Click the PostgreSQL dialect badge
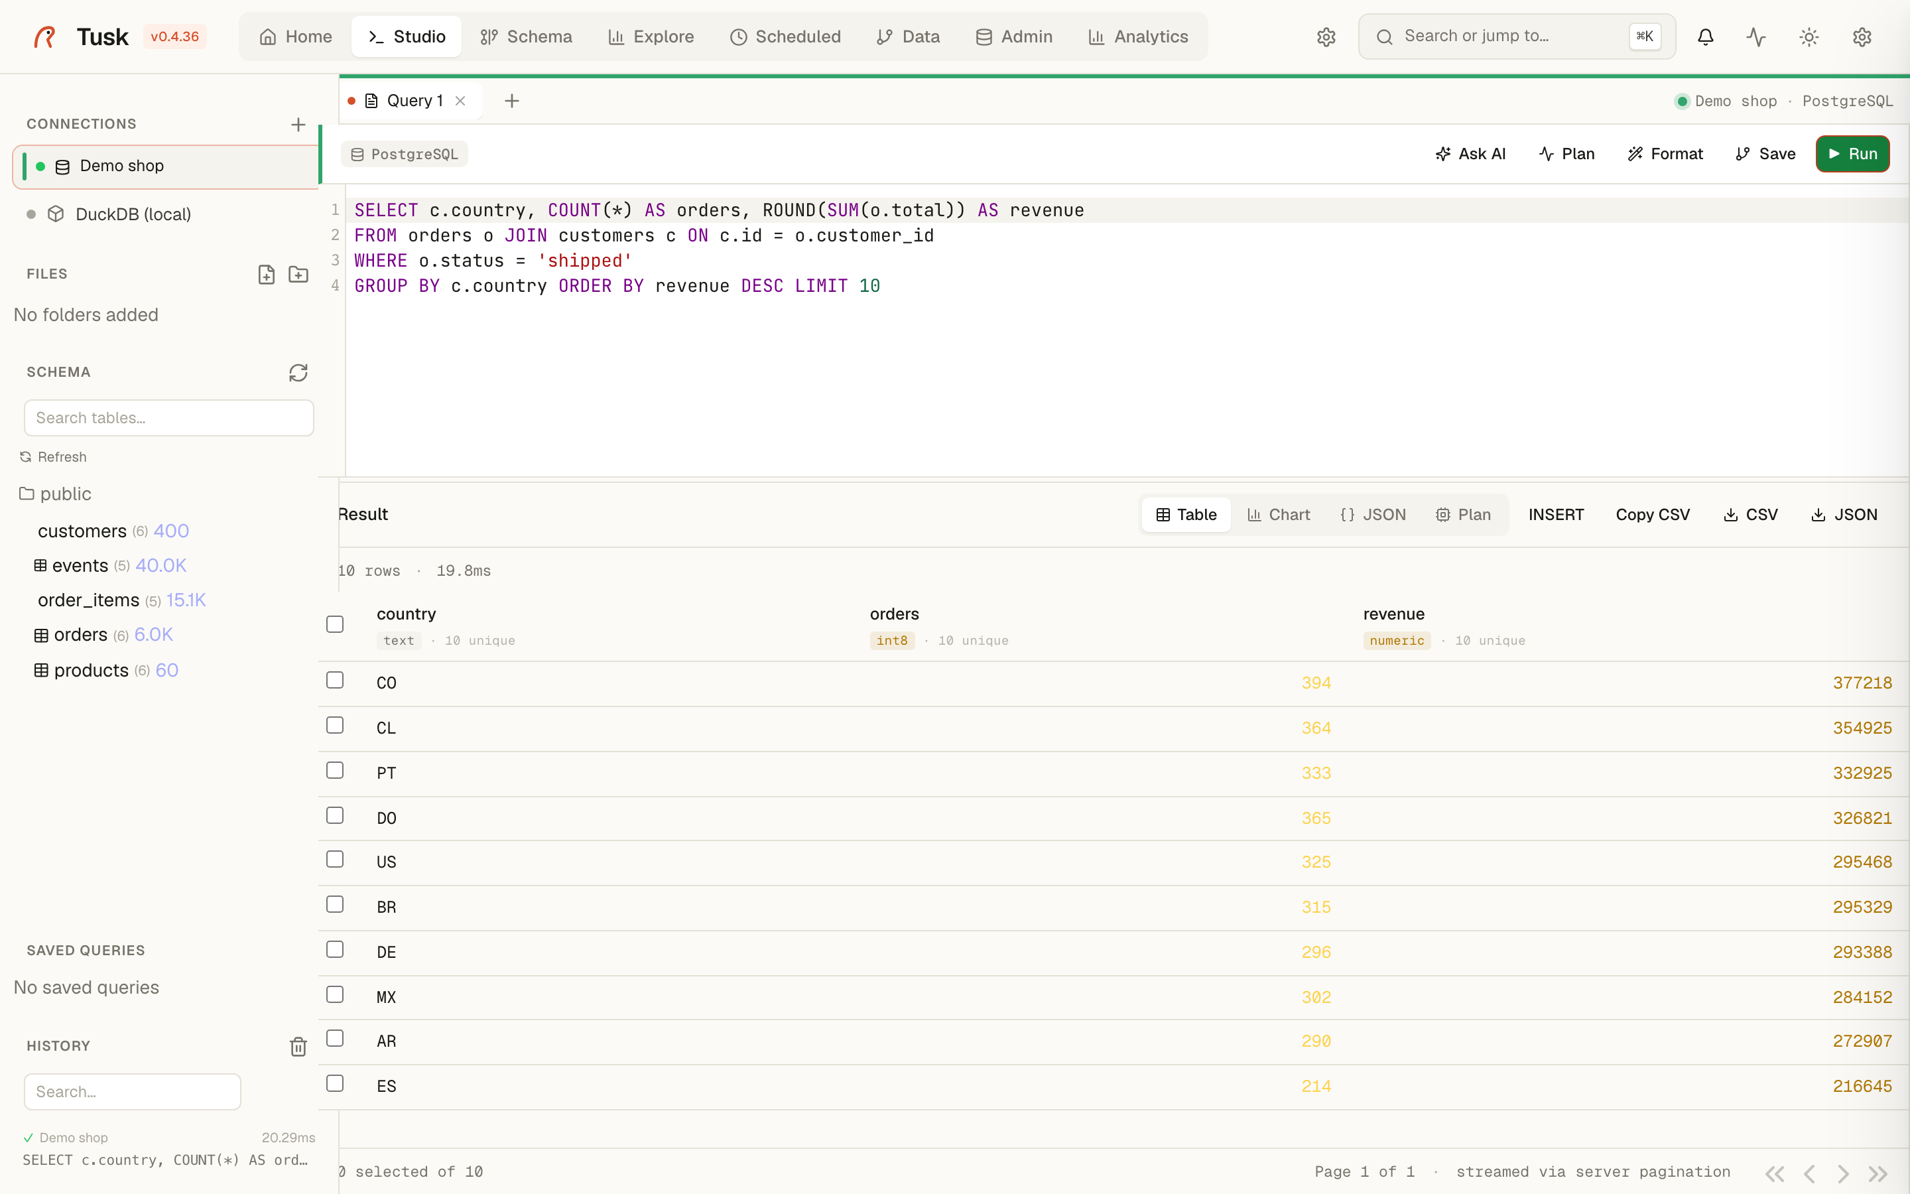The width and height of the screenshot is (1910, 1194). tap(404, 154)
